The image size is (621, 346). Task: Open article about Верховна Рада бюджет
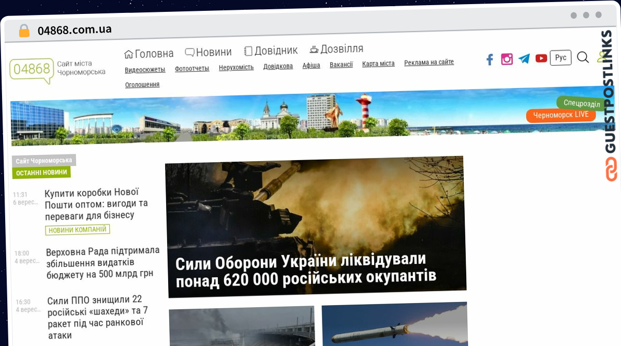[103, 262]
